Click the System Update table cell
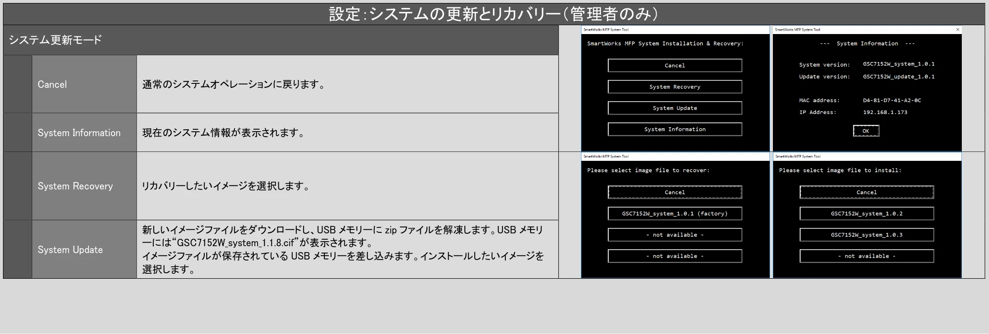Viewport: 989px width, 334px height. pyautogui.click(x=85, y=250)
